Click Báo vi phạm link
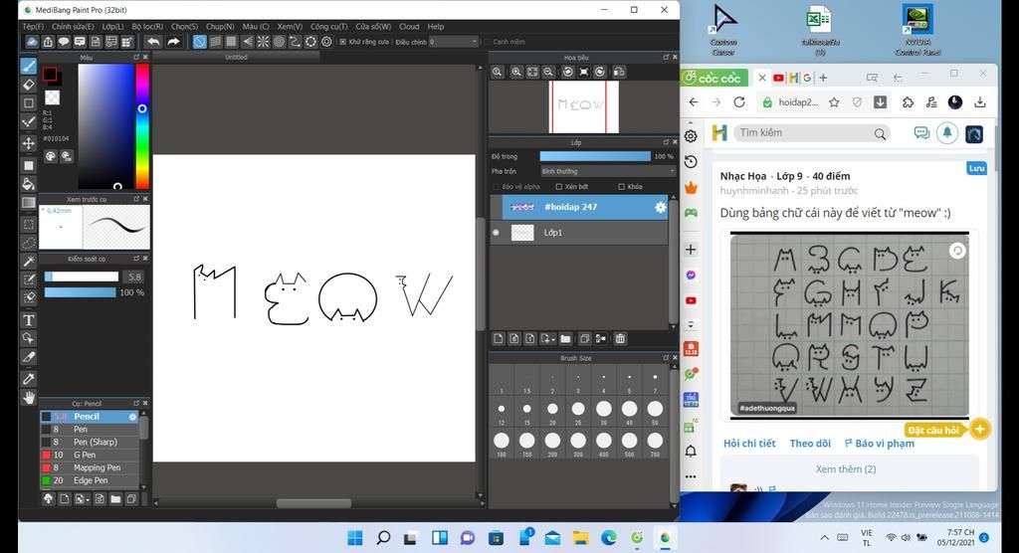1019x553 pixels. tap(880, 444)
